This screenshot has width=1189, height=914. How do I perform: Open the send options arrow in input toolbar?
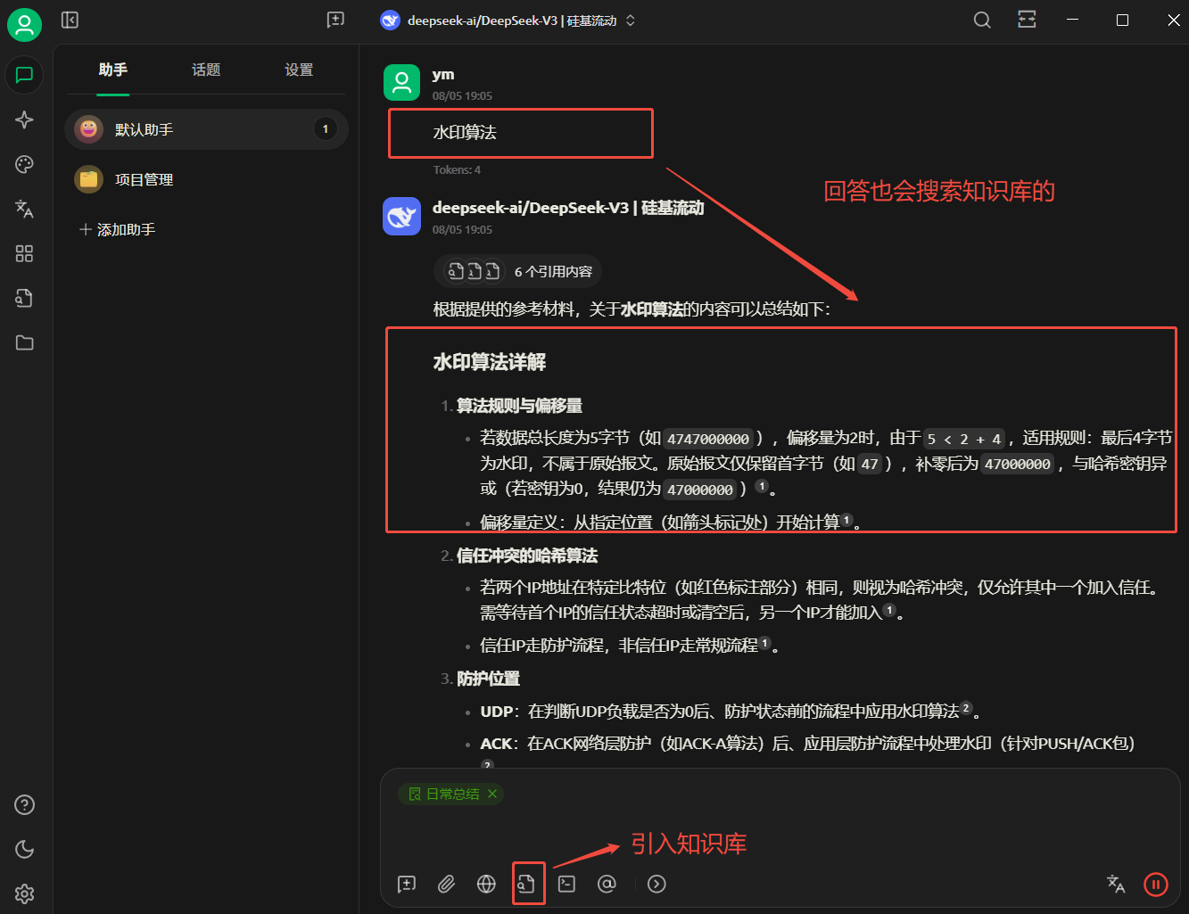(656, 884)
